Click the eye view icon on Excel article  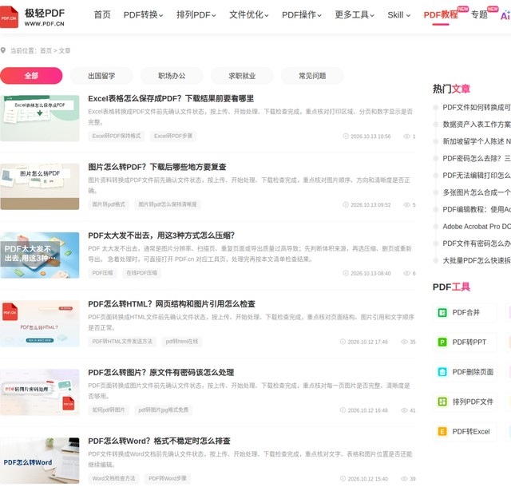point(406,137)
